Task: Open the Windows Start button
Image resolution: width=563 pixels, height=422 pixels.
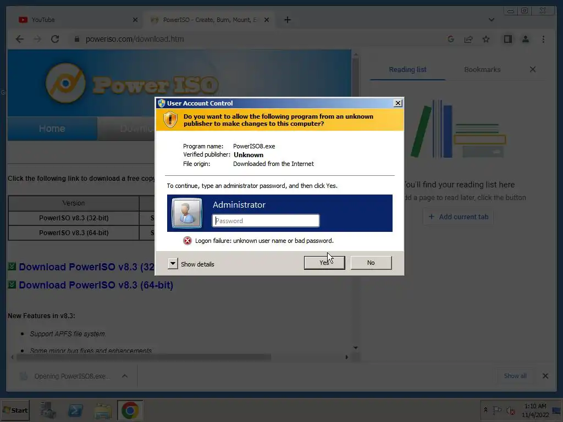Action: [x=15, y=410]
